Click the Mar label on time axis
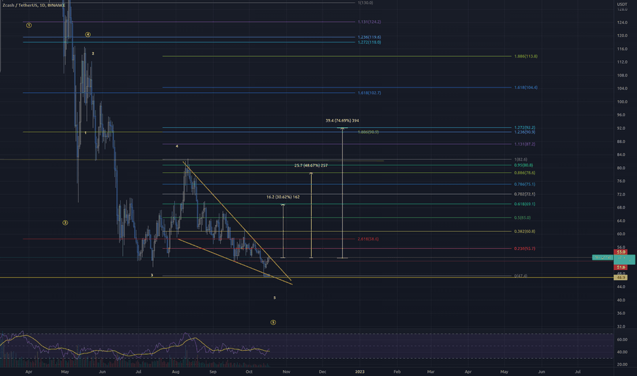The width and height of the screenshot is (637, 376). pyautogui.click(x=431, y=372)
